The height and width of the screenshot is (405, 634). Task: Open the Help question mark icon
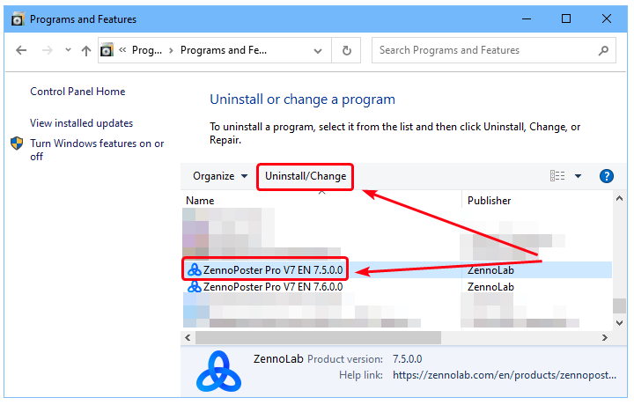point(606,176)
